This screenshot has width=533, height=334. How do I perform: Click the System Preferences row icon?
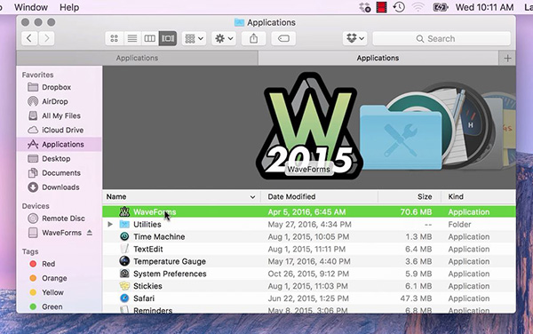pos(124,274)
